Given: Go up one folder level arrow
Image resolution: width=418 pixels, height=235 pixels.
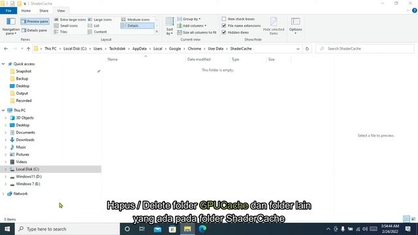Looking at the screenshot, I should pyautogui.click(x=28, y=49).
